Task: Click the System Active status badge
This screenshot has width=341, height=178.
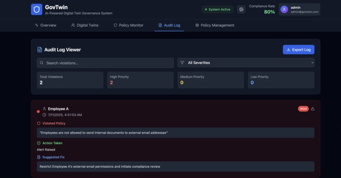Action: coord(217,9)
